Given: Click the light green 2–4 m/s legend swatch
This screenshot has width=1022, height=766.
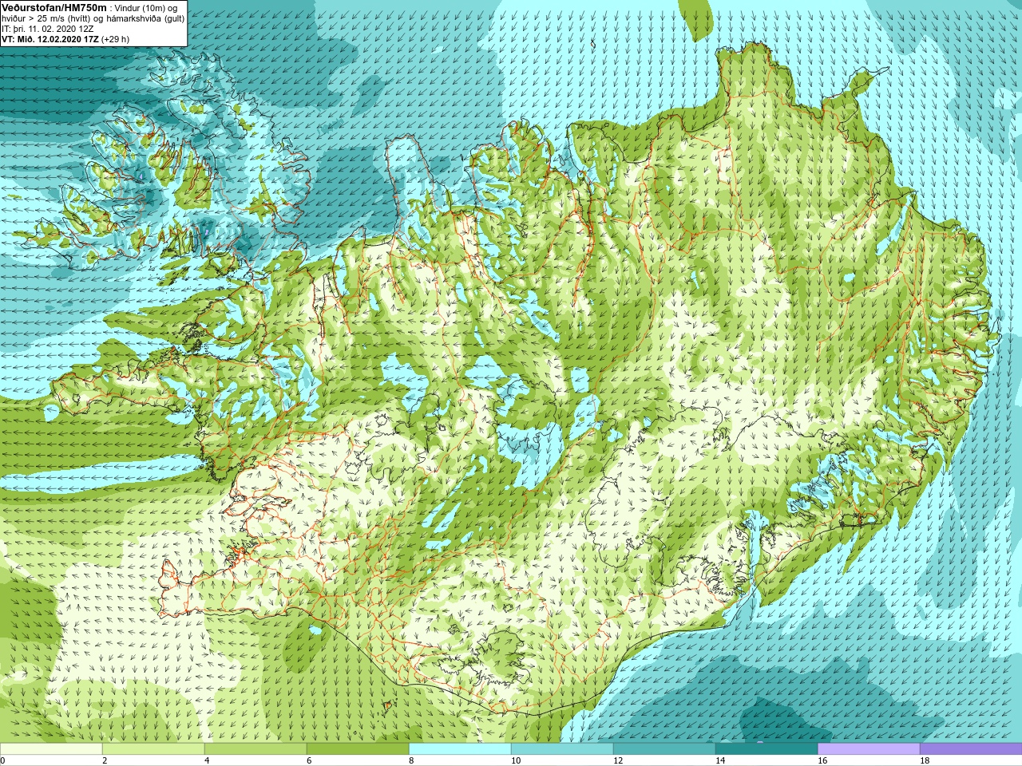Looking at the screenshot, I should click(x=153, y=749).
